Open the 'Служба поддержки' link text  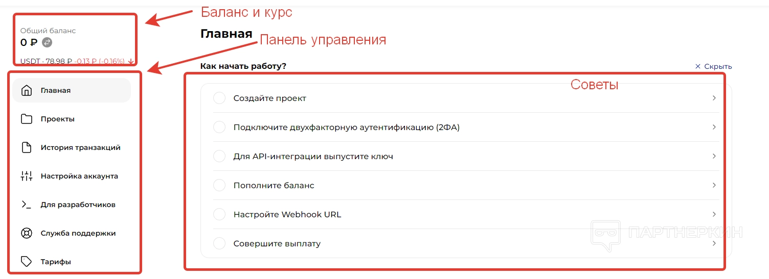(x=78, y=234)
